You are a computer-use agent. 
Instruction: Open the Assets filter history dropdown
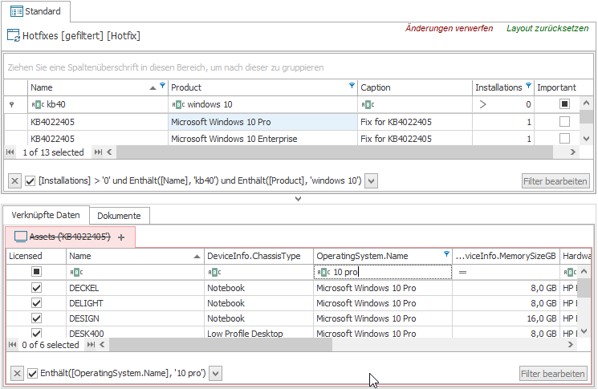pos(215,374)
